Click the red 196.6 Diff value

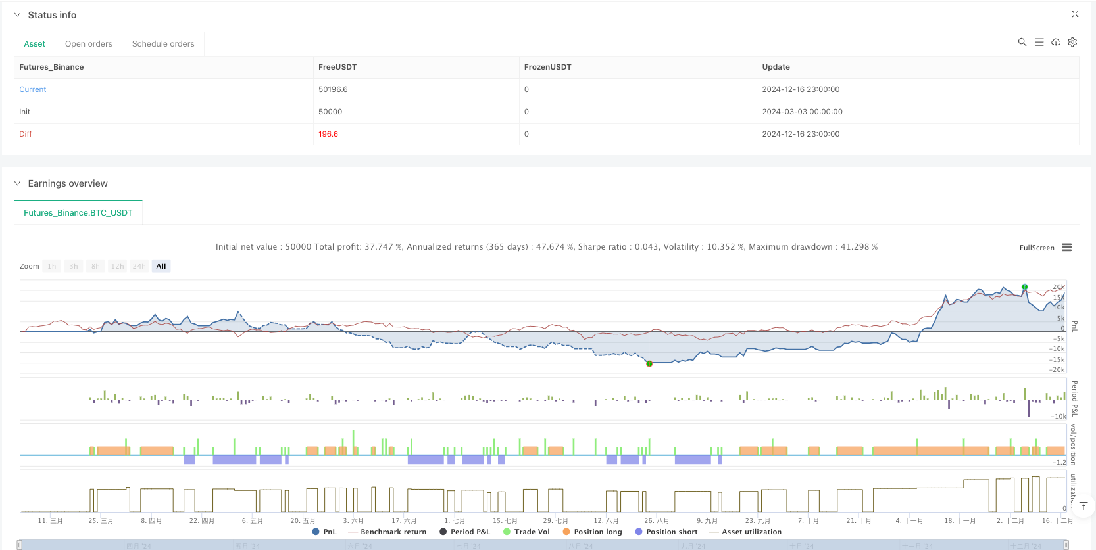click(x=328, y=134)
